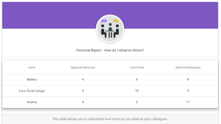This screenshot has height=124, width=221.
Task: Click Matteo's Opposite behaviour value 4
Action: click(x=83, y=79)
